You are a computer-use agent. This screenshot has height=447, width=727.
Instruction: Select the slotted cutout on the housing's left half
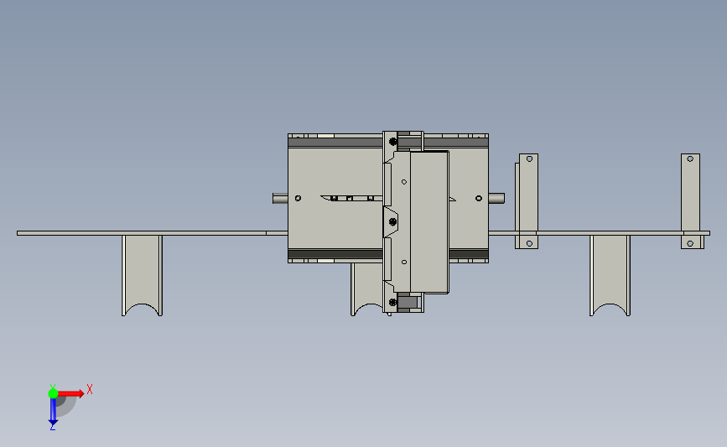pyautogui.click(x=351, y=199)
